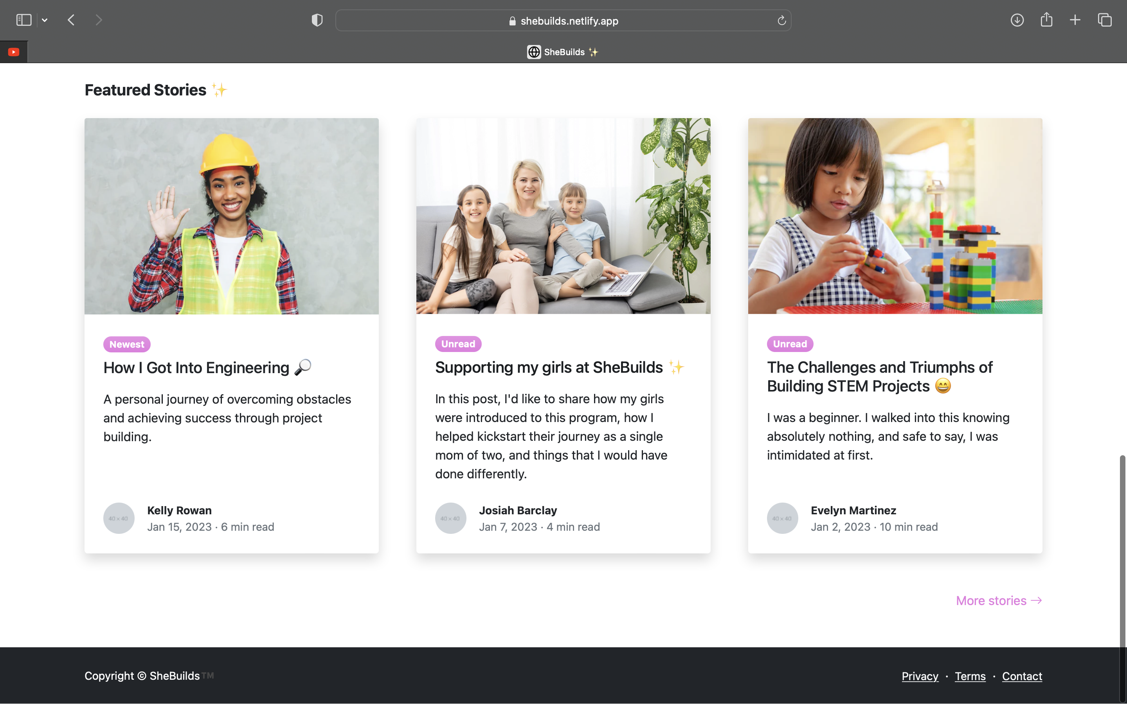Open the privacy report shield icon
The height and width of the screenshot is (704, 1127).
(x=317, y=20)
